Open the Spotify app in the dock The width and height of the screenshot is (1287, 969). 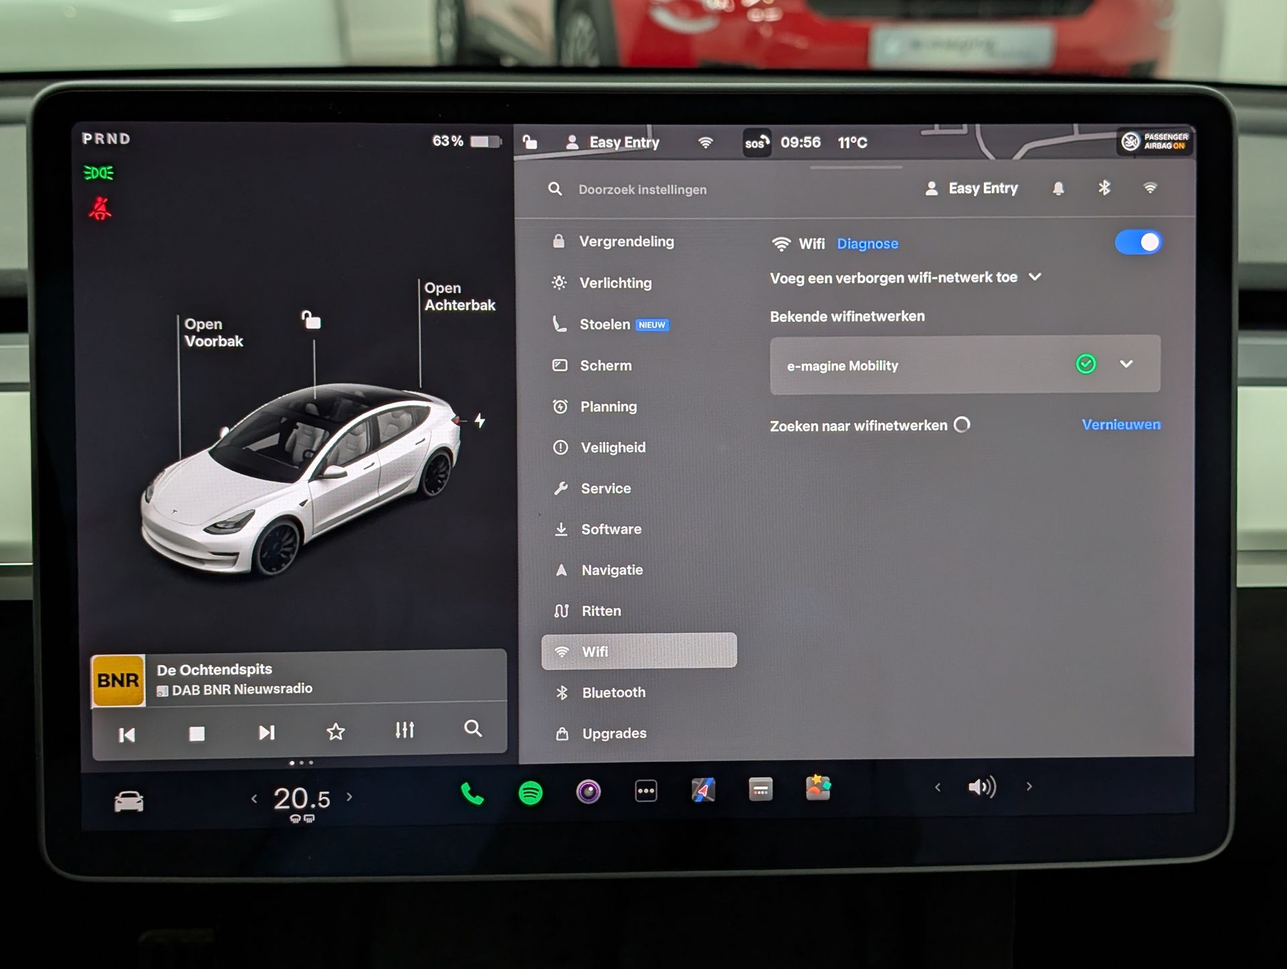point(530,793)
